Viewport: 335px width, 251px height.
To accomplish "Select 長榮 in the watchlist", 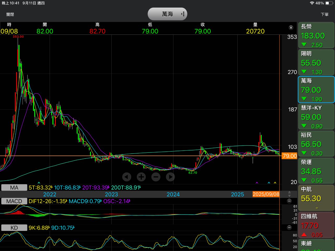I will [316, 35].
